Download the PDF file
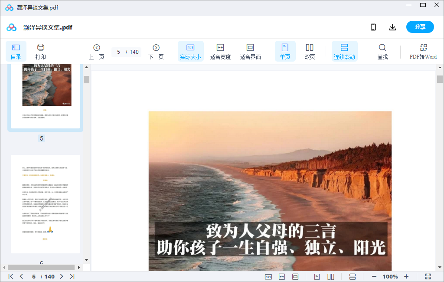 coord(392,27)
